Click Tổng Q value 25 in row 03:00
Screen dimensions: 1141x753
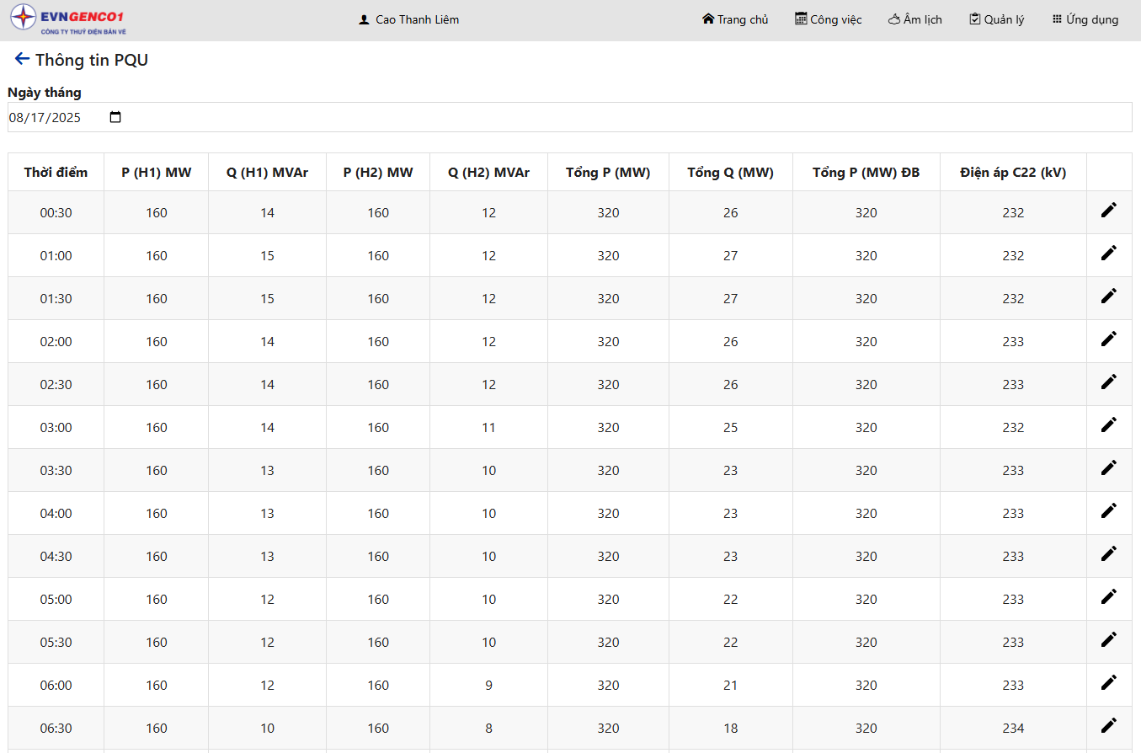click(x=730, y=428)
